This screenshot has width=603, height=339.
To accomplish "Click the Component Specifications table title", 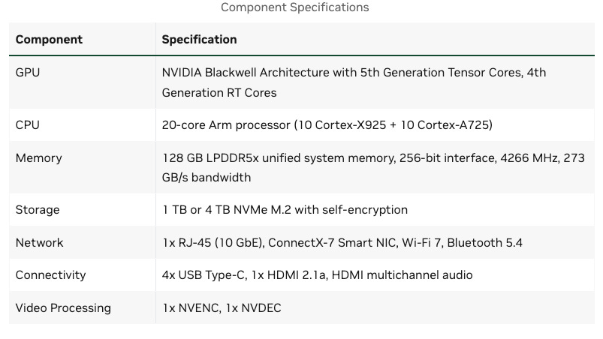I will point(294,7).
